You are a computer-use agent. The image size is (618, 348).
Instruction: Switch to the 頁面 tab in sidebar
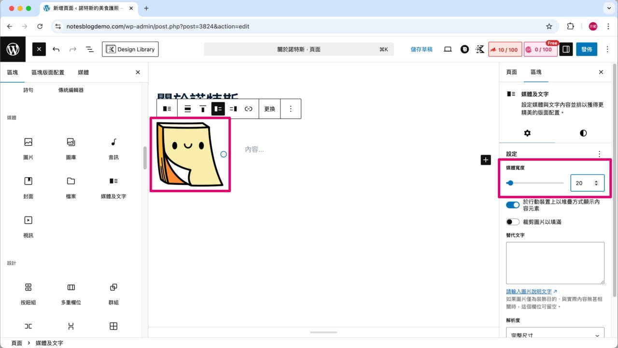click(511, 72)
